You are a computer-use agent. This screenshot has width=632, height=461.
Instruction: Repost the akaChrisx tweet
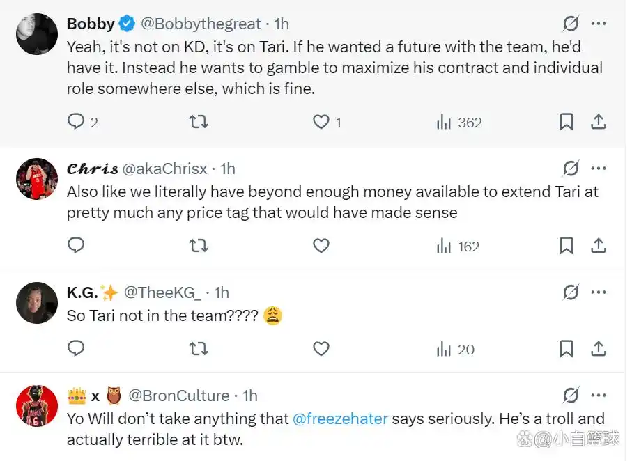pyautogui.click(x=199, y=246)
